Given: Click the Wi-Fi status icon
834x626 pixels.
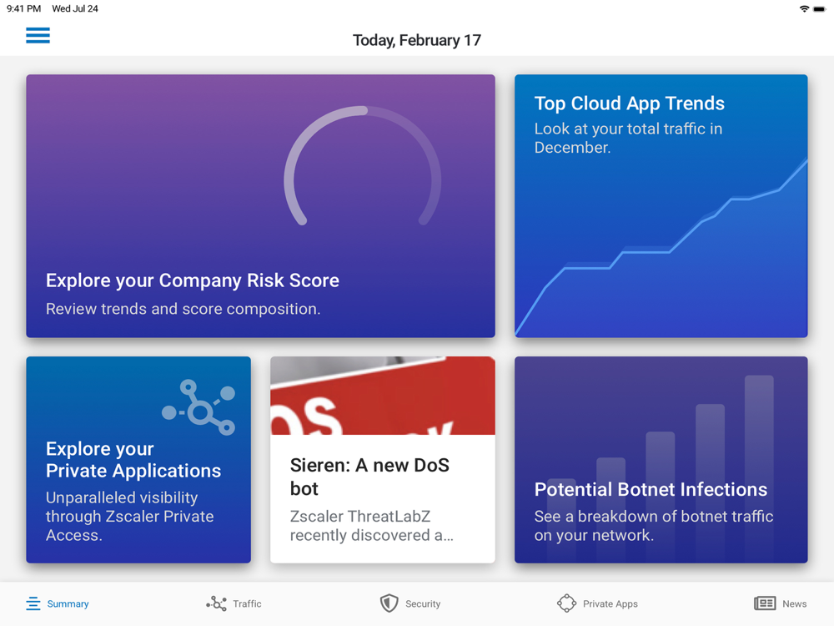Looking at the screenshot, I should click(804, 8).
